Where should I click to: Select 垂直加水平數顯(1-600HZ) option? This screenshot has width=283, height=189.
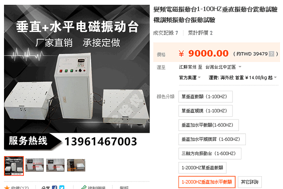point(208,125)
